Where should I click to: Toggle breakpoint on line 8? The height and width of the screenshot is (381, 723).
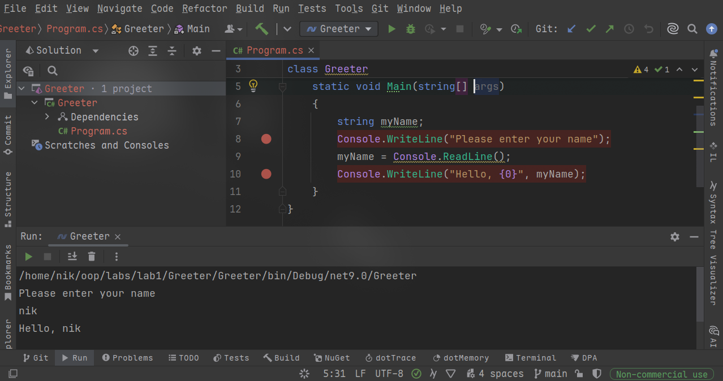pos(266,139)
